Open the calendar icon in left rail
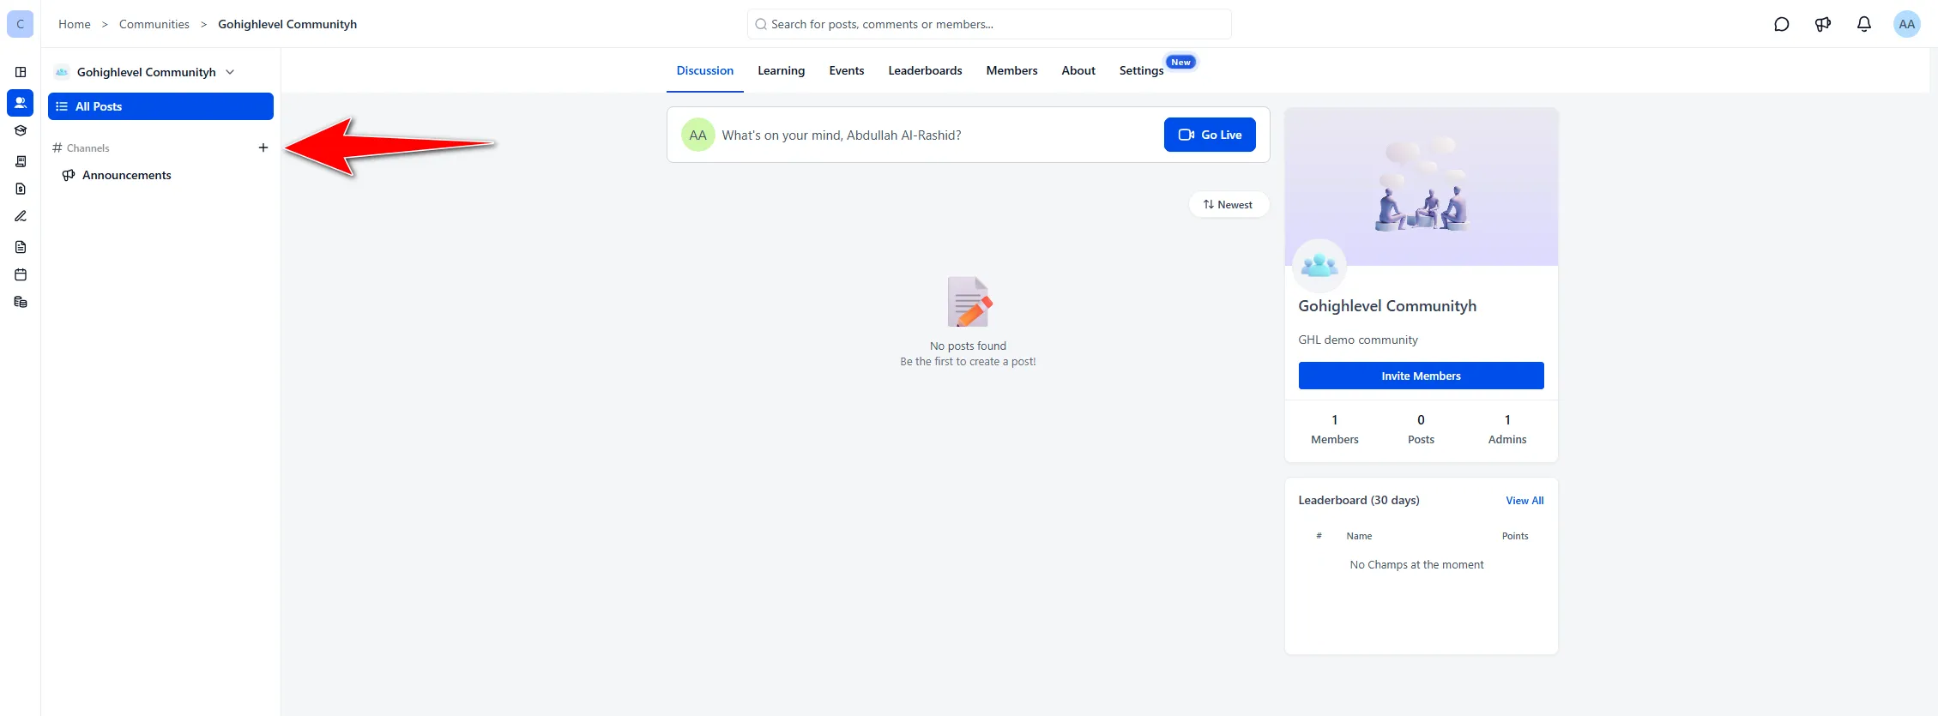This screenshot has height=716, width=1938. point(21,274)
